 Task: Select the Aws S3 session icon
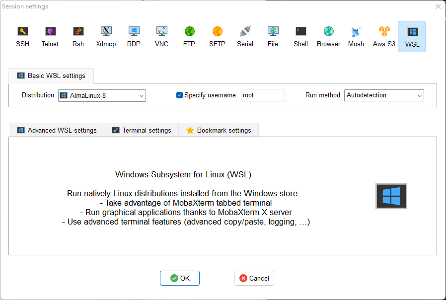tap(384, 36)
